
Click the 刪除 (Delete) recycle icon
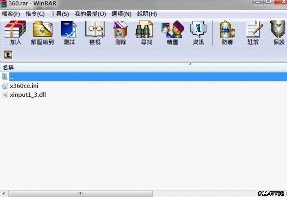tap(121, 33)
